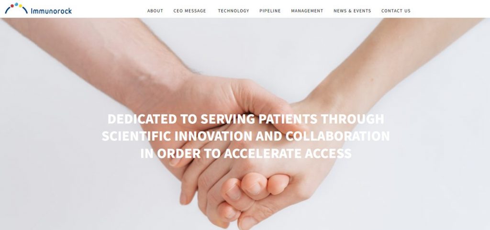The height and width of the screenshot is (230, 490).
Task: Click the slim right forearm in hero image
Action: pyautogui.click(x=390, y=63)
